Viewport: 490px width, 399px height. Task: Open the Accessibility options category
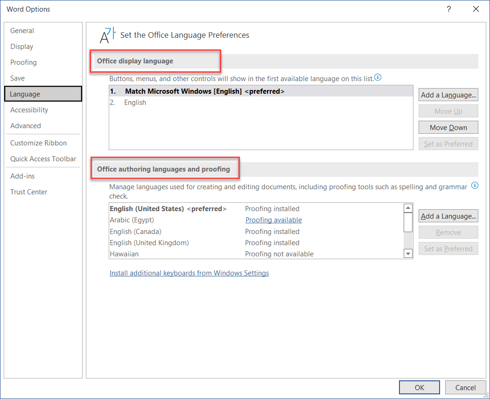pyautogui.click(x=43, y=110)
